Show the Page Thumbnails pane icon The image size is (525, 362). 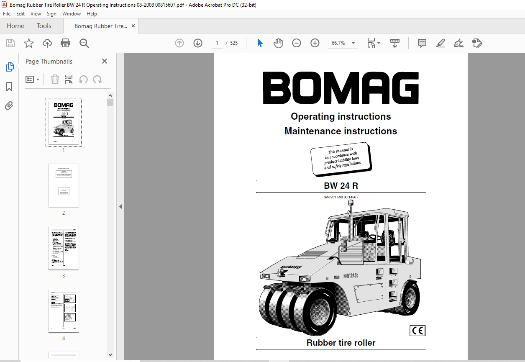9,67
